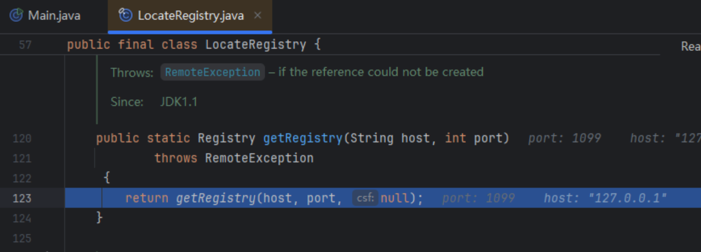Viewport: 701px width, 252px height.
Task: Click the Main.java class file icon
Action: [17, 15]
